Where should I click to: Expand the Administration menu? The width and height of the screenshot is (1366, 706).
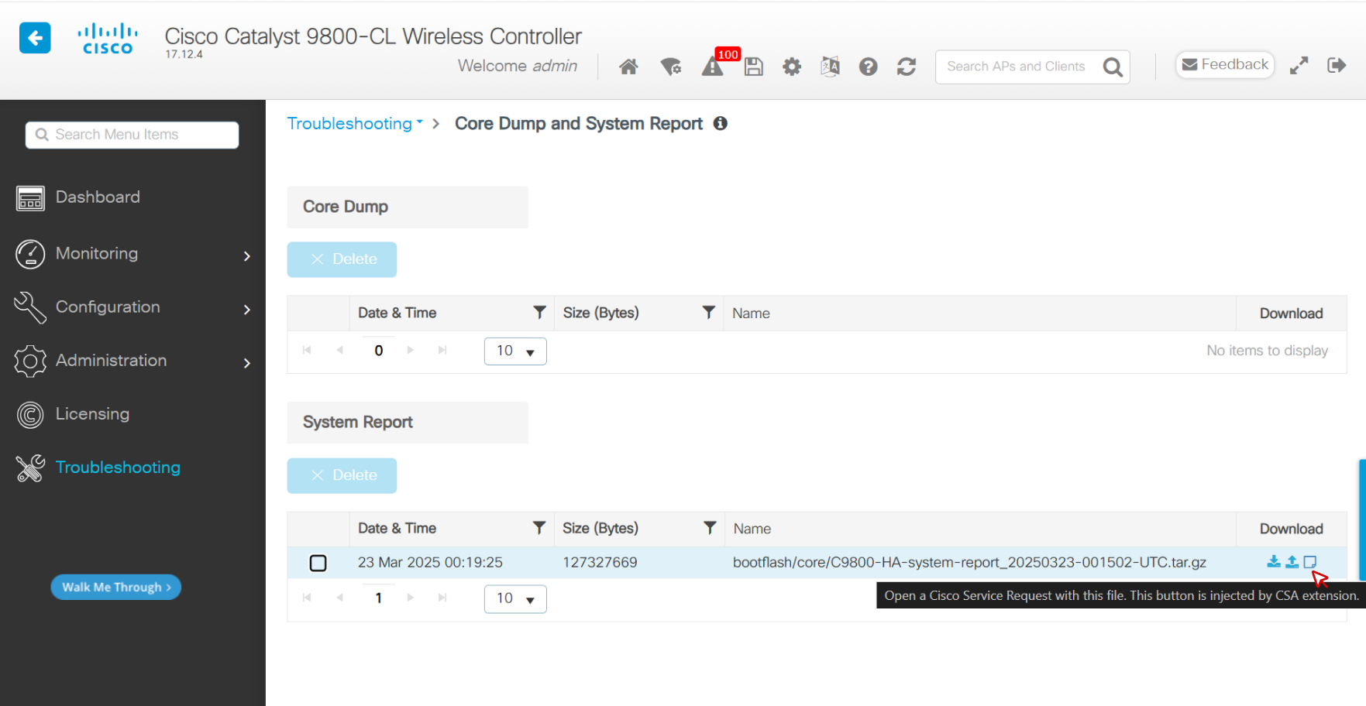click(x=132, y=361)
